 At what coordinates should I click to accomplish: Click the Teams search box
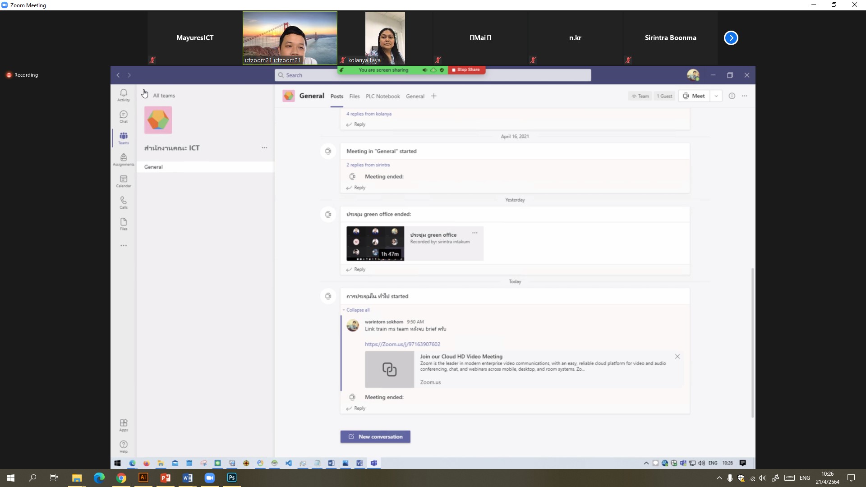[433, 75]
